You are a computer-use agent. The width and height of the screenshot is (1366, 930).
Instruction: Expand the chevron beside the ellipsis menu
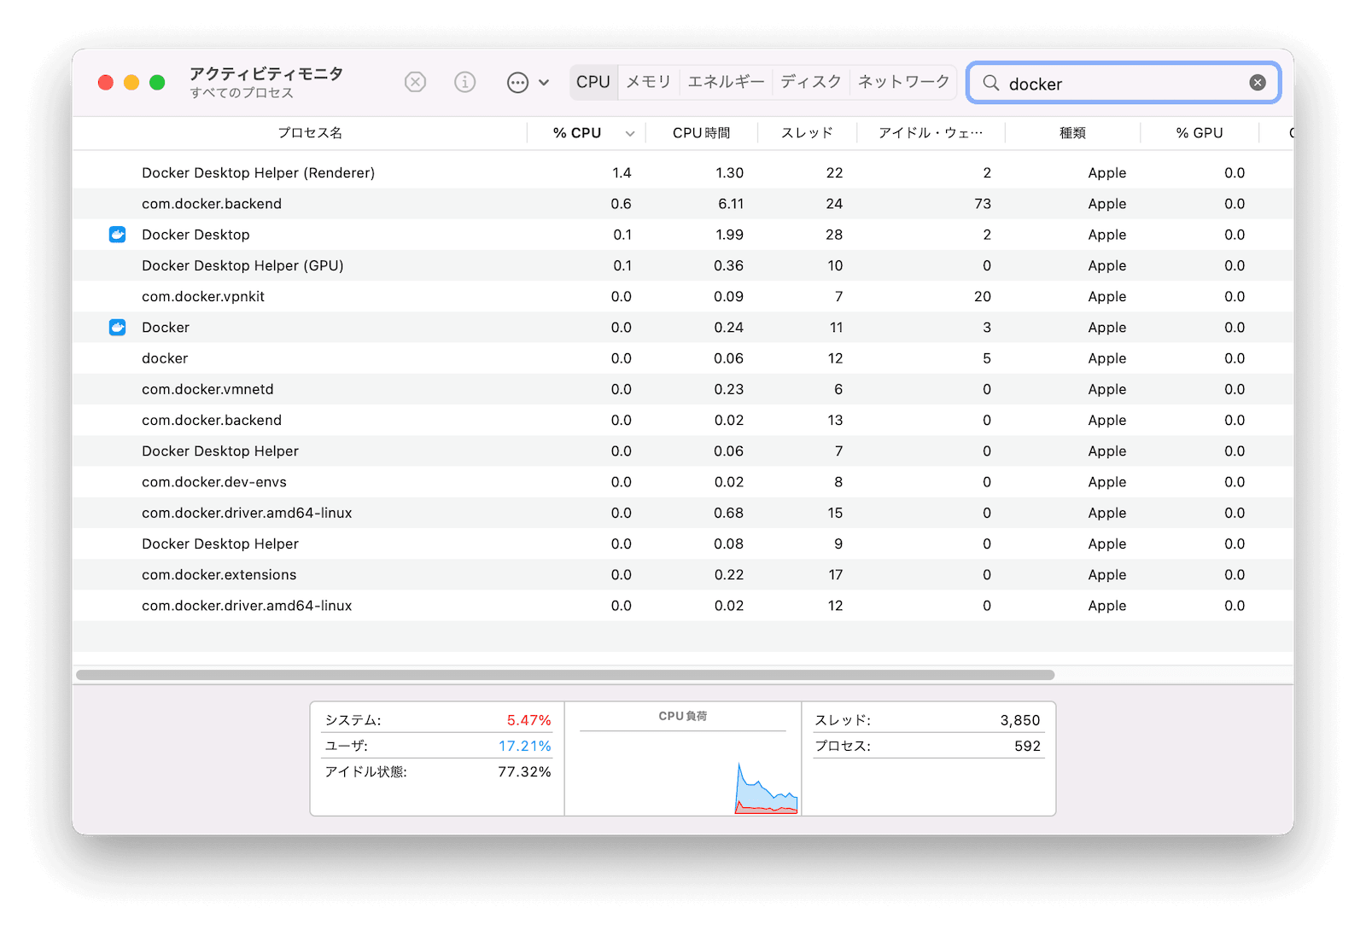[x=544, y=83]
